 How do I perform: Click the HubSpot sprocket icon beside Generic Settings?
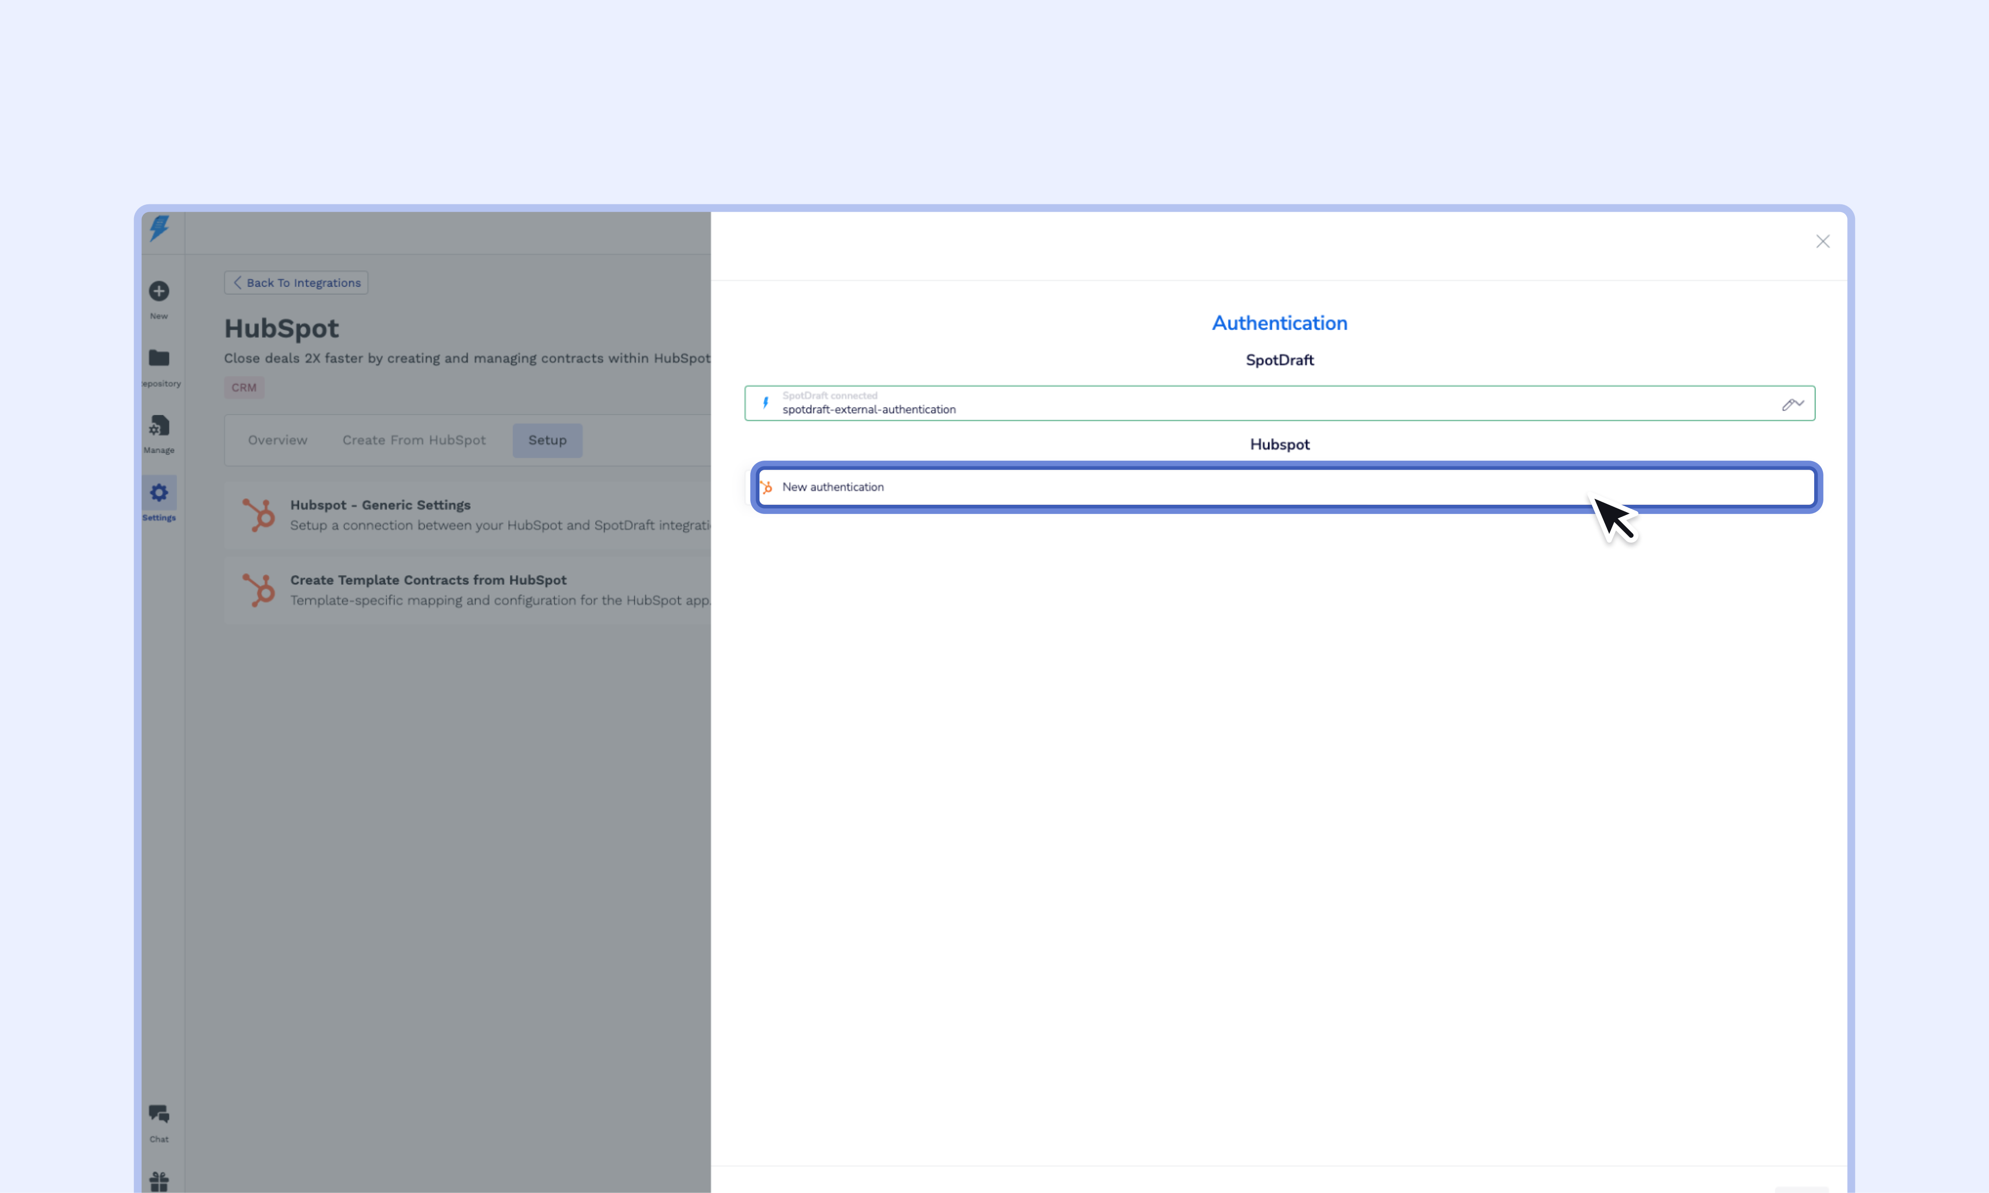259,514
